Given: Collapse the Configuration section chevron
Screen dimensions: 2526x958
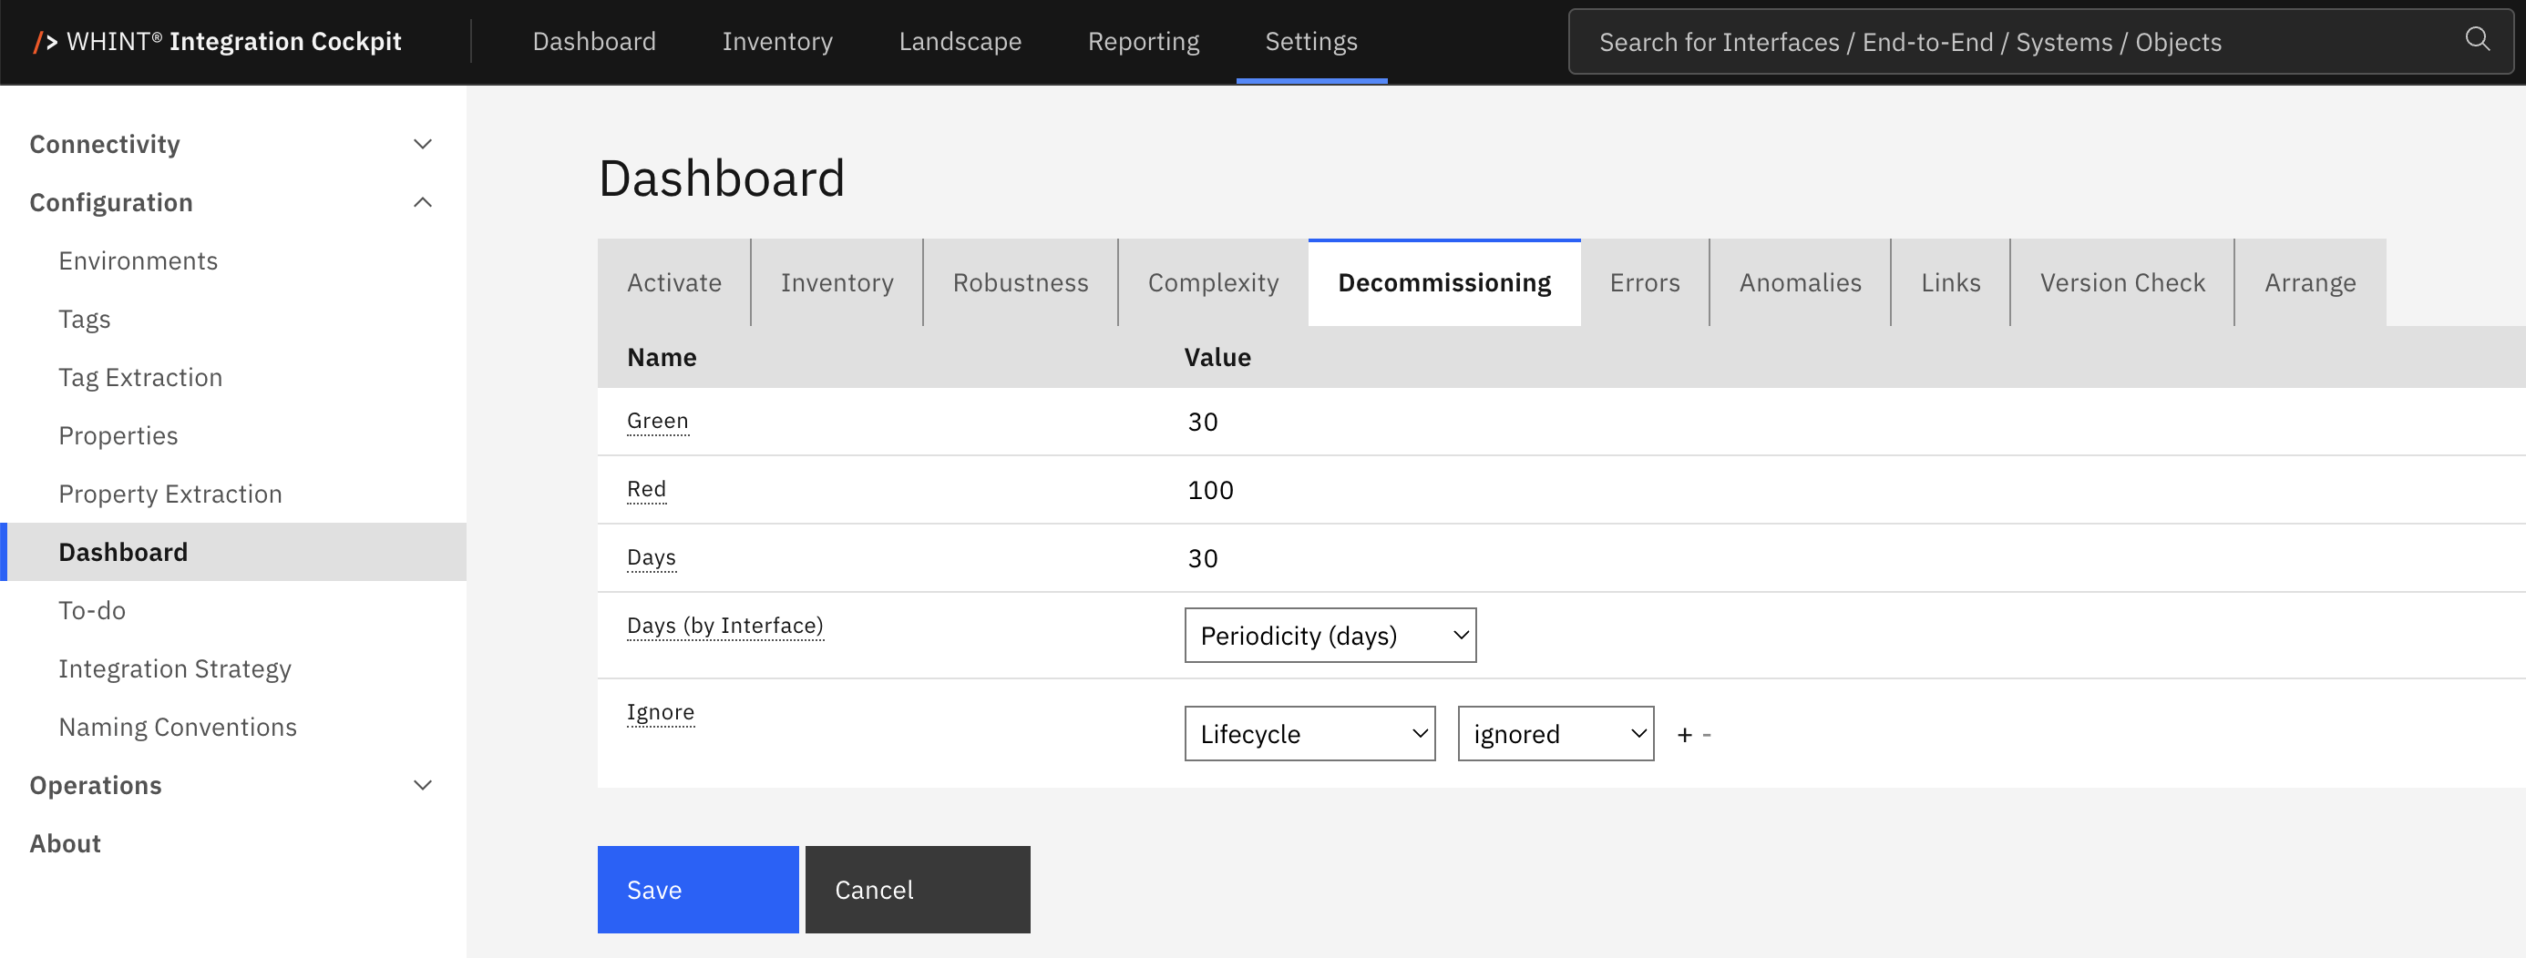Looking at the screenshot, I should coord(423,203).
